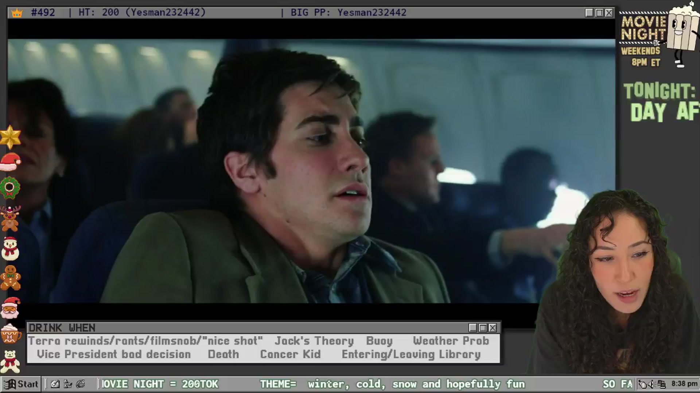The image size is (700, 393).
Task: Click the "Entering/Leaving Library" rule
Action: [411, 355]
